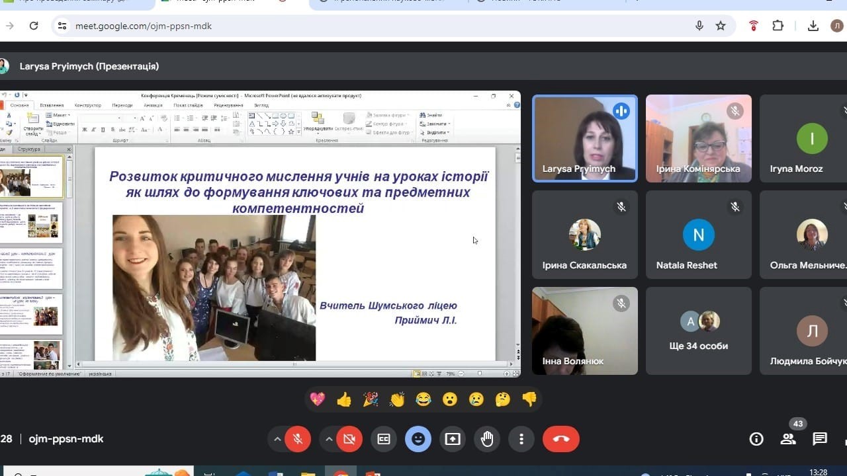Reload the page with refresh button
847x476 pixels.
pos(34,26)
